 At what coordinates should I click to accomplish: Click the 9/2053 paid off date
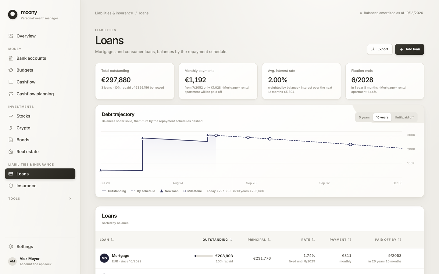[395, 256]
